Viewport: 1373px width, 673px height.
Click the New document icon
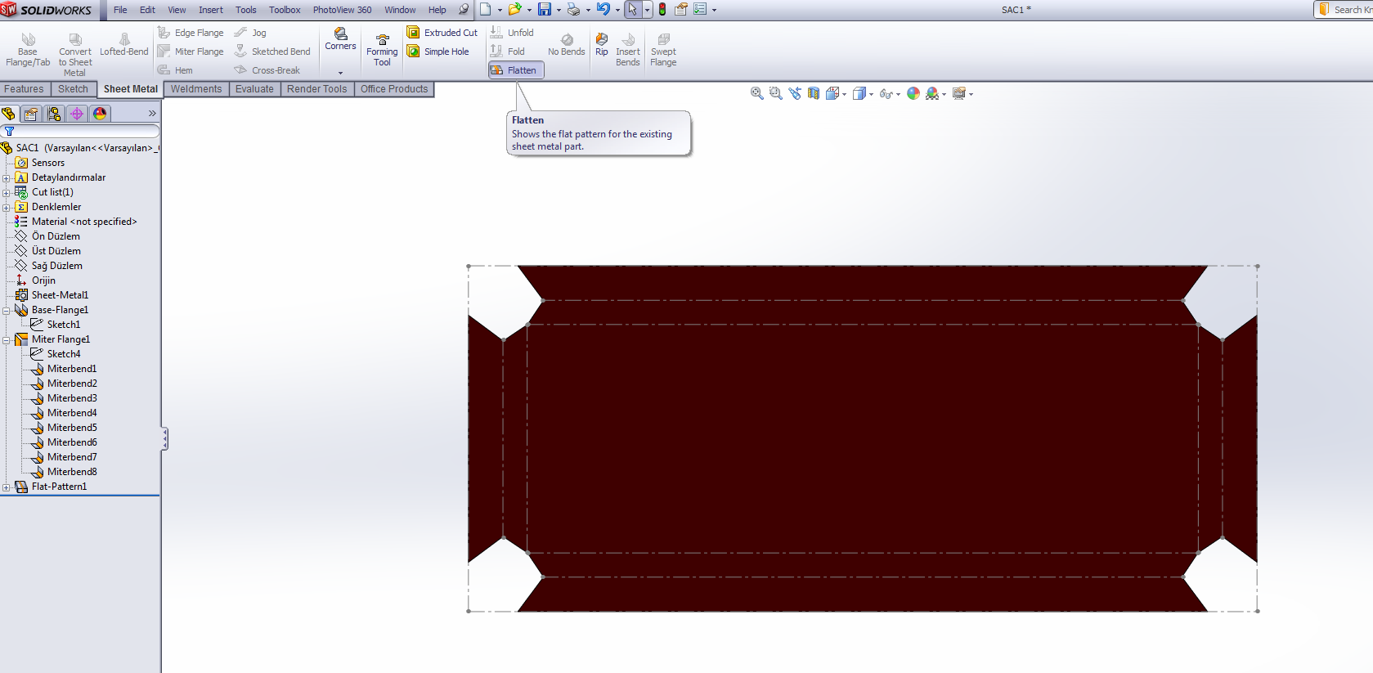coord(486,10)
